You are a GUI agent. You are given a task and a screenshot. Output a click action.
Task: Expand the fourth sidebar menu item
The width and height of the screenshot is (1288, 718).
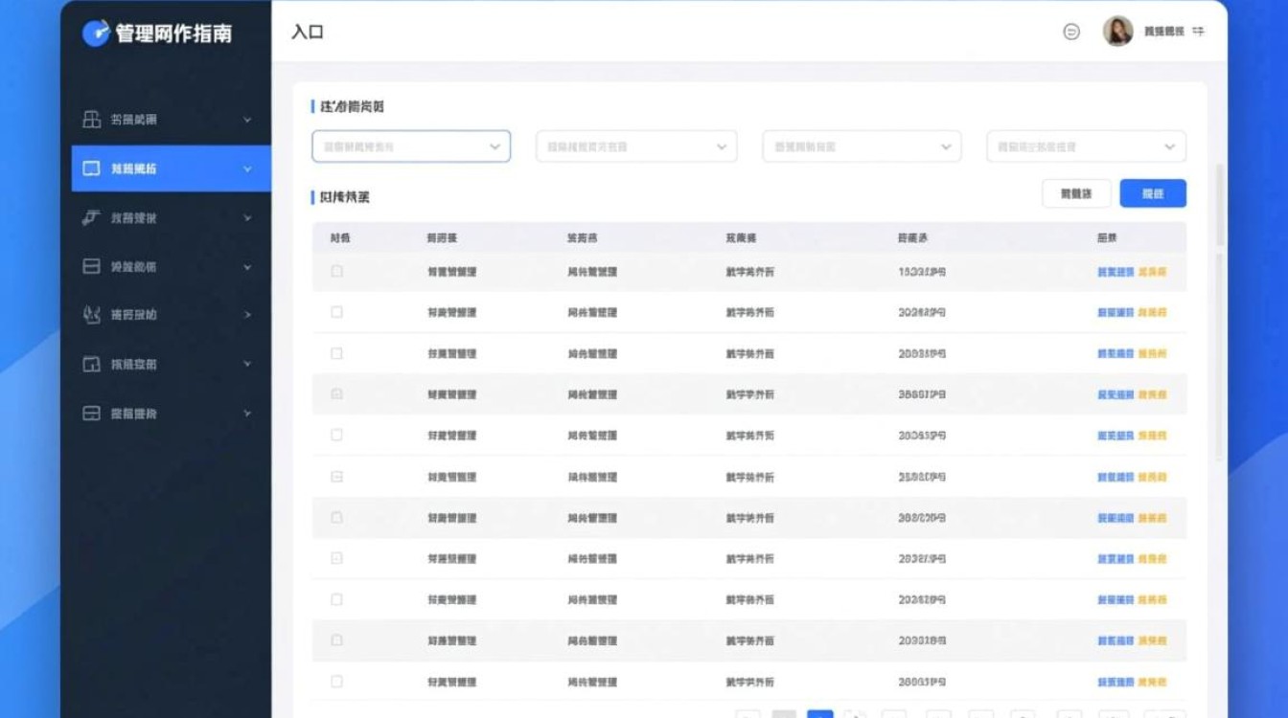tap(247, 267)
